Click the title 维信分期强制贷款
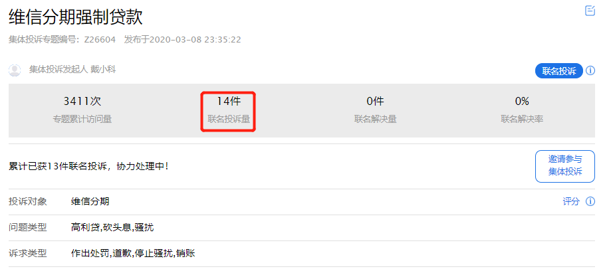Screen dimensions: 613x277 [76, 17]
